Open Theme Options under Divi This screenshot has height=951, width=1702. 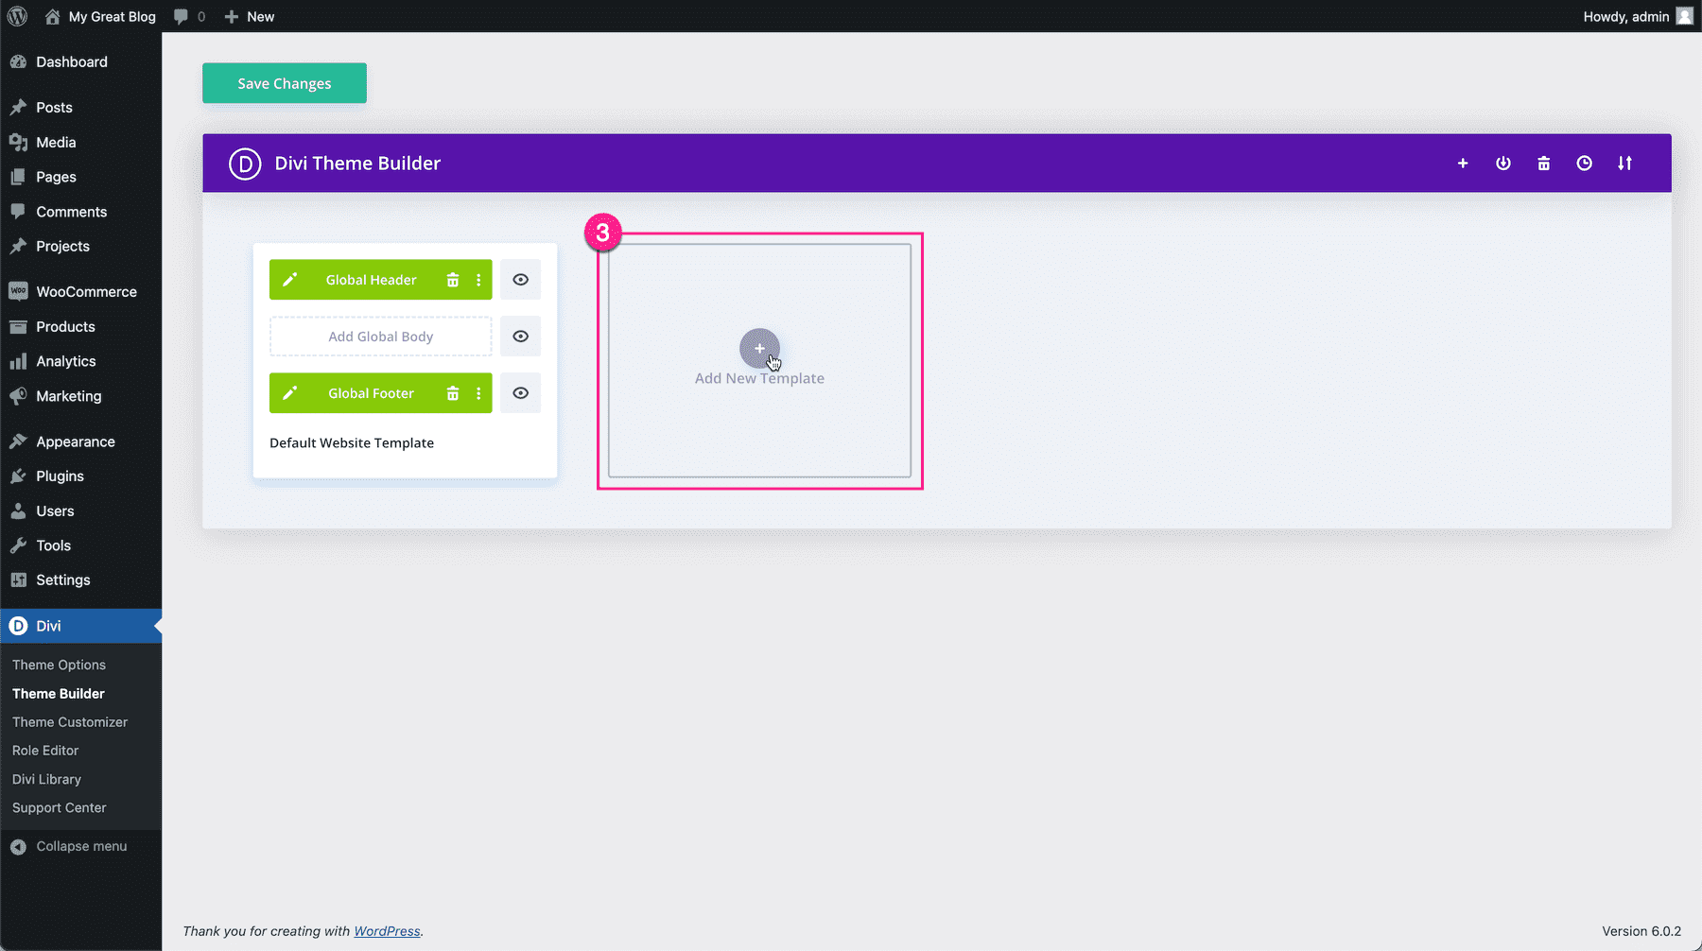click(59, 665)
